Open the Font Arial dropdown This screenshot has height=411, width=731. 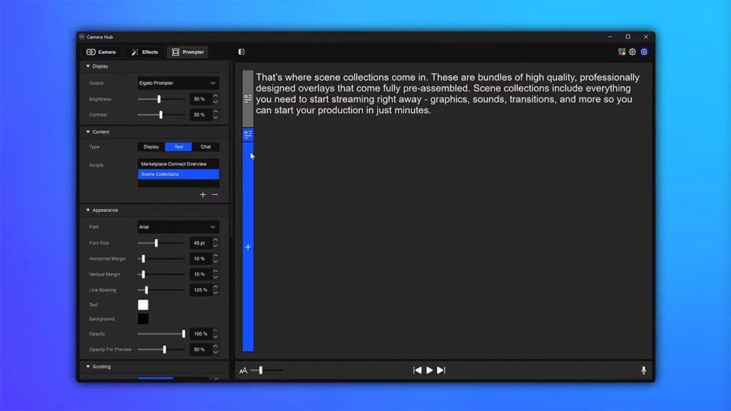coord(178,227)
